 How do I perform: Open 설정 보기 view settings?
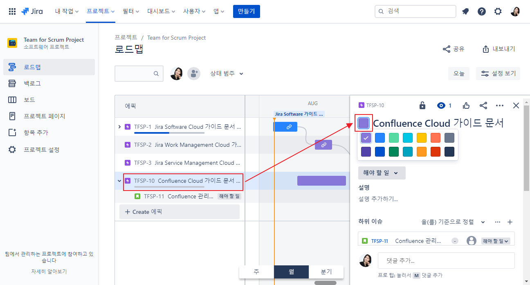click(x=498, y=74)
